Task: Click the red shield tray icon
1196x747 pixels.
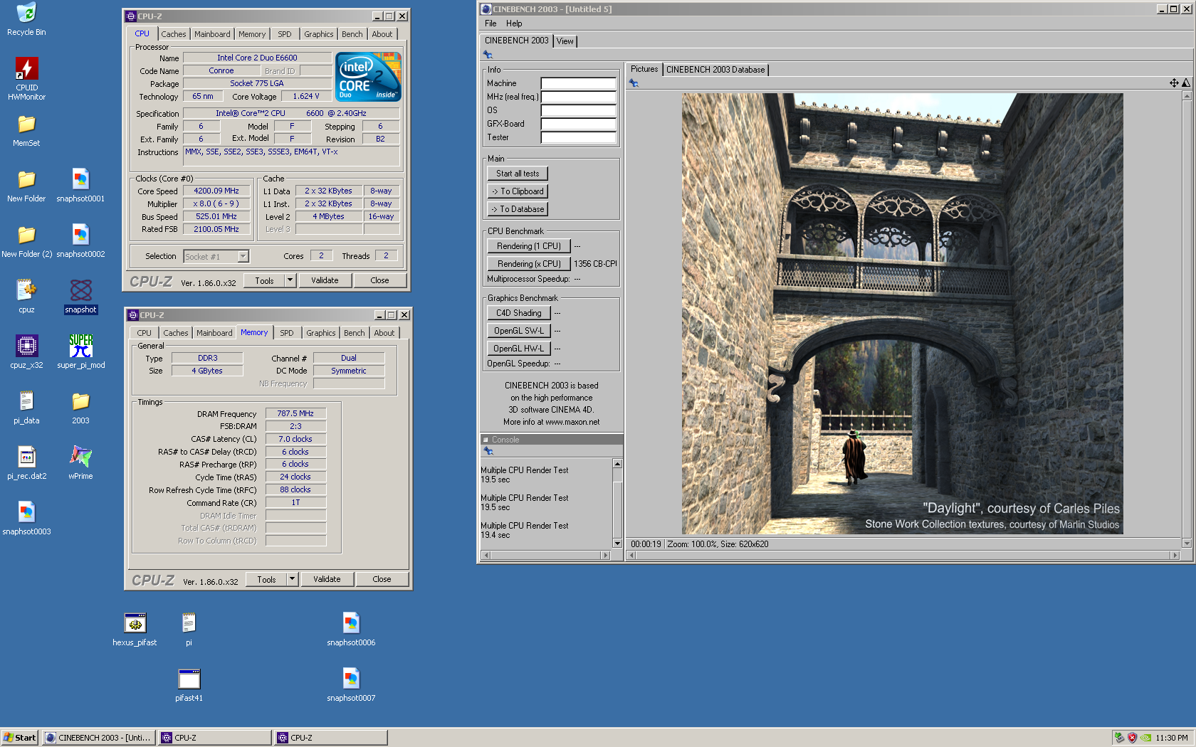Action: pos(1132,738)
